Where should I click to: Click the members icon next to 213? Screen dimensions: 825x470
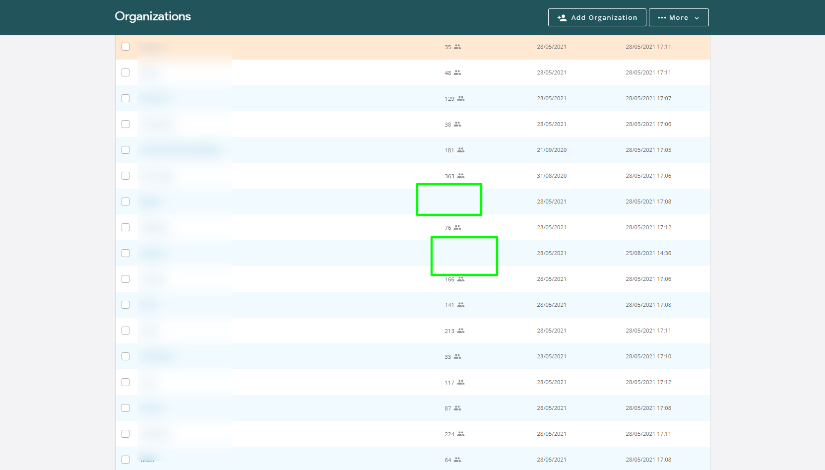tap(461, 331)
